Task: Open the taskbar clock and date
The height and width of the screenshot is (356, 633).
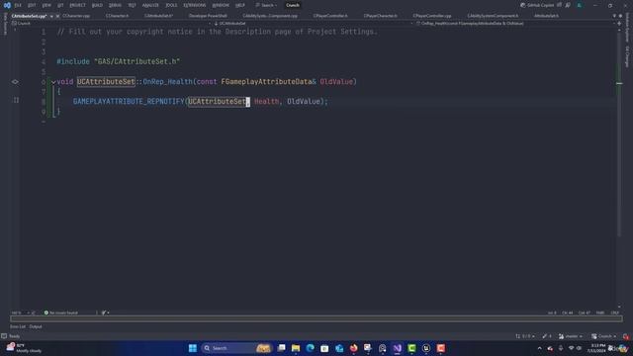Action: click(x=597, y=348)
